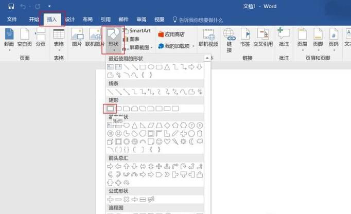Choose the smiley face shape
This screenshot has height=214, width=351.
(x=159, y=141)
